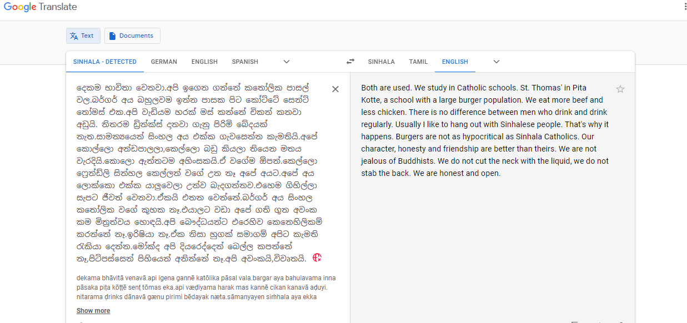
Task: Choose German as source language
Action: [164, 62]
